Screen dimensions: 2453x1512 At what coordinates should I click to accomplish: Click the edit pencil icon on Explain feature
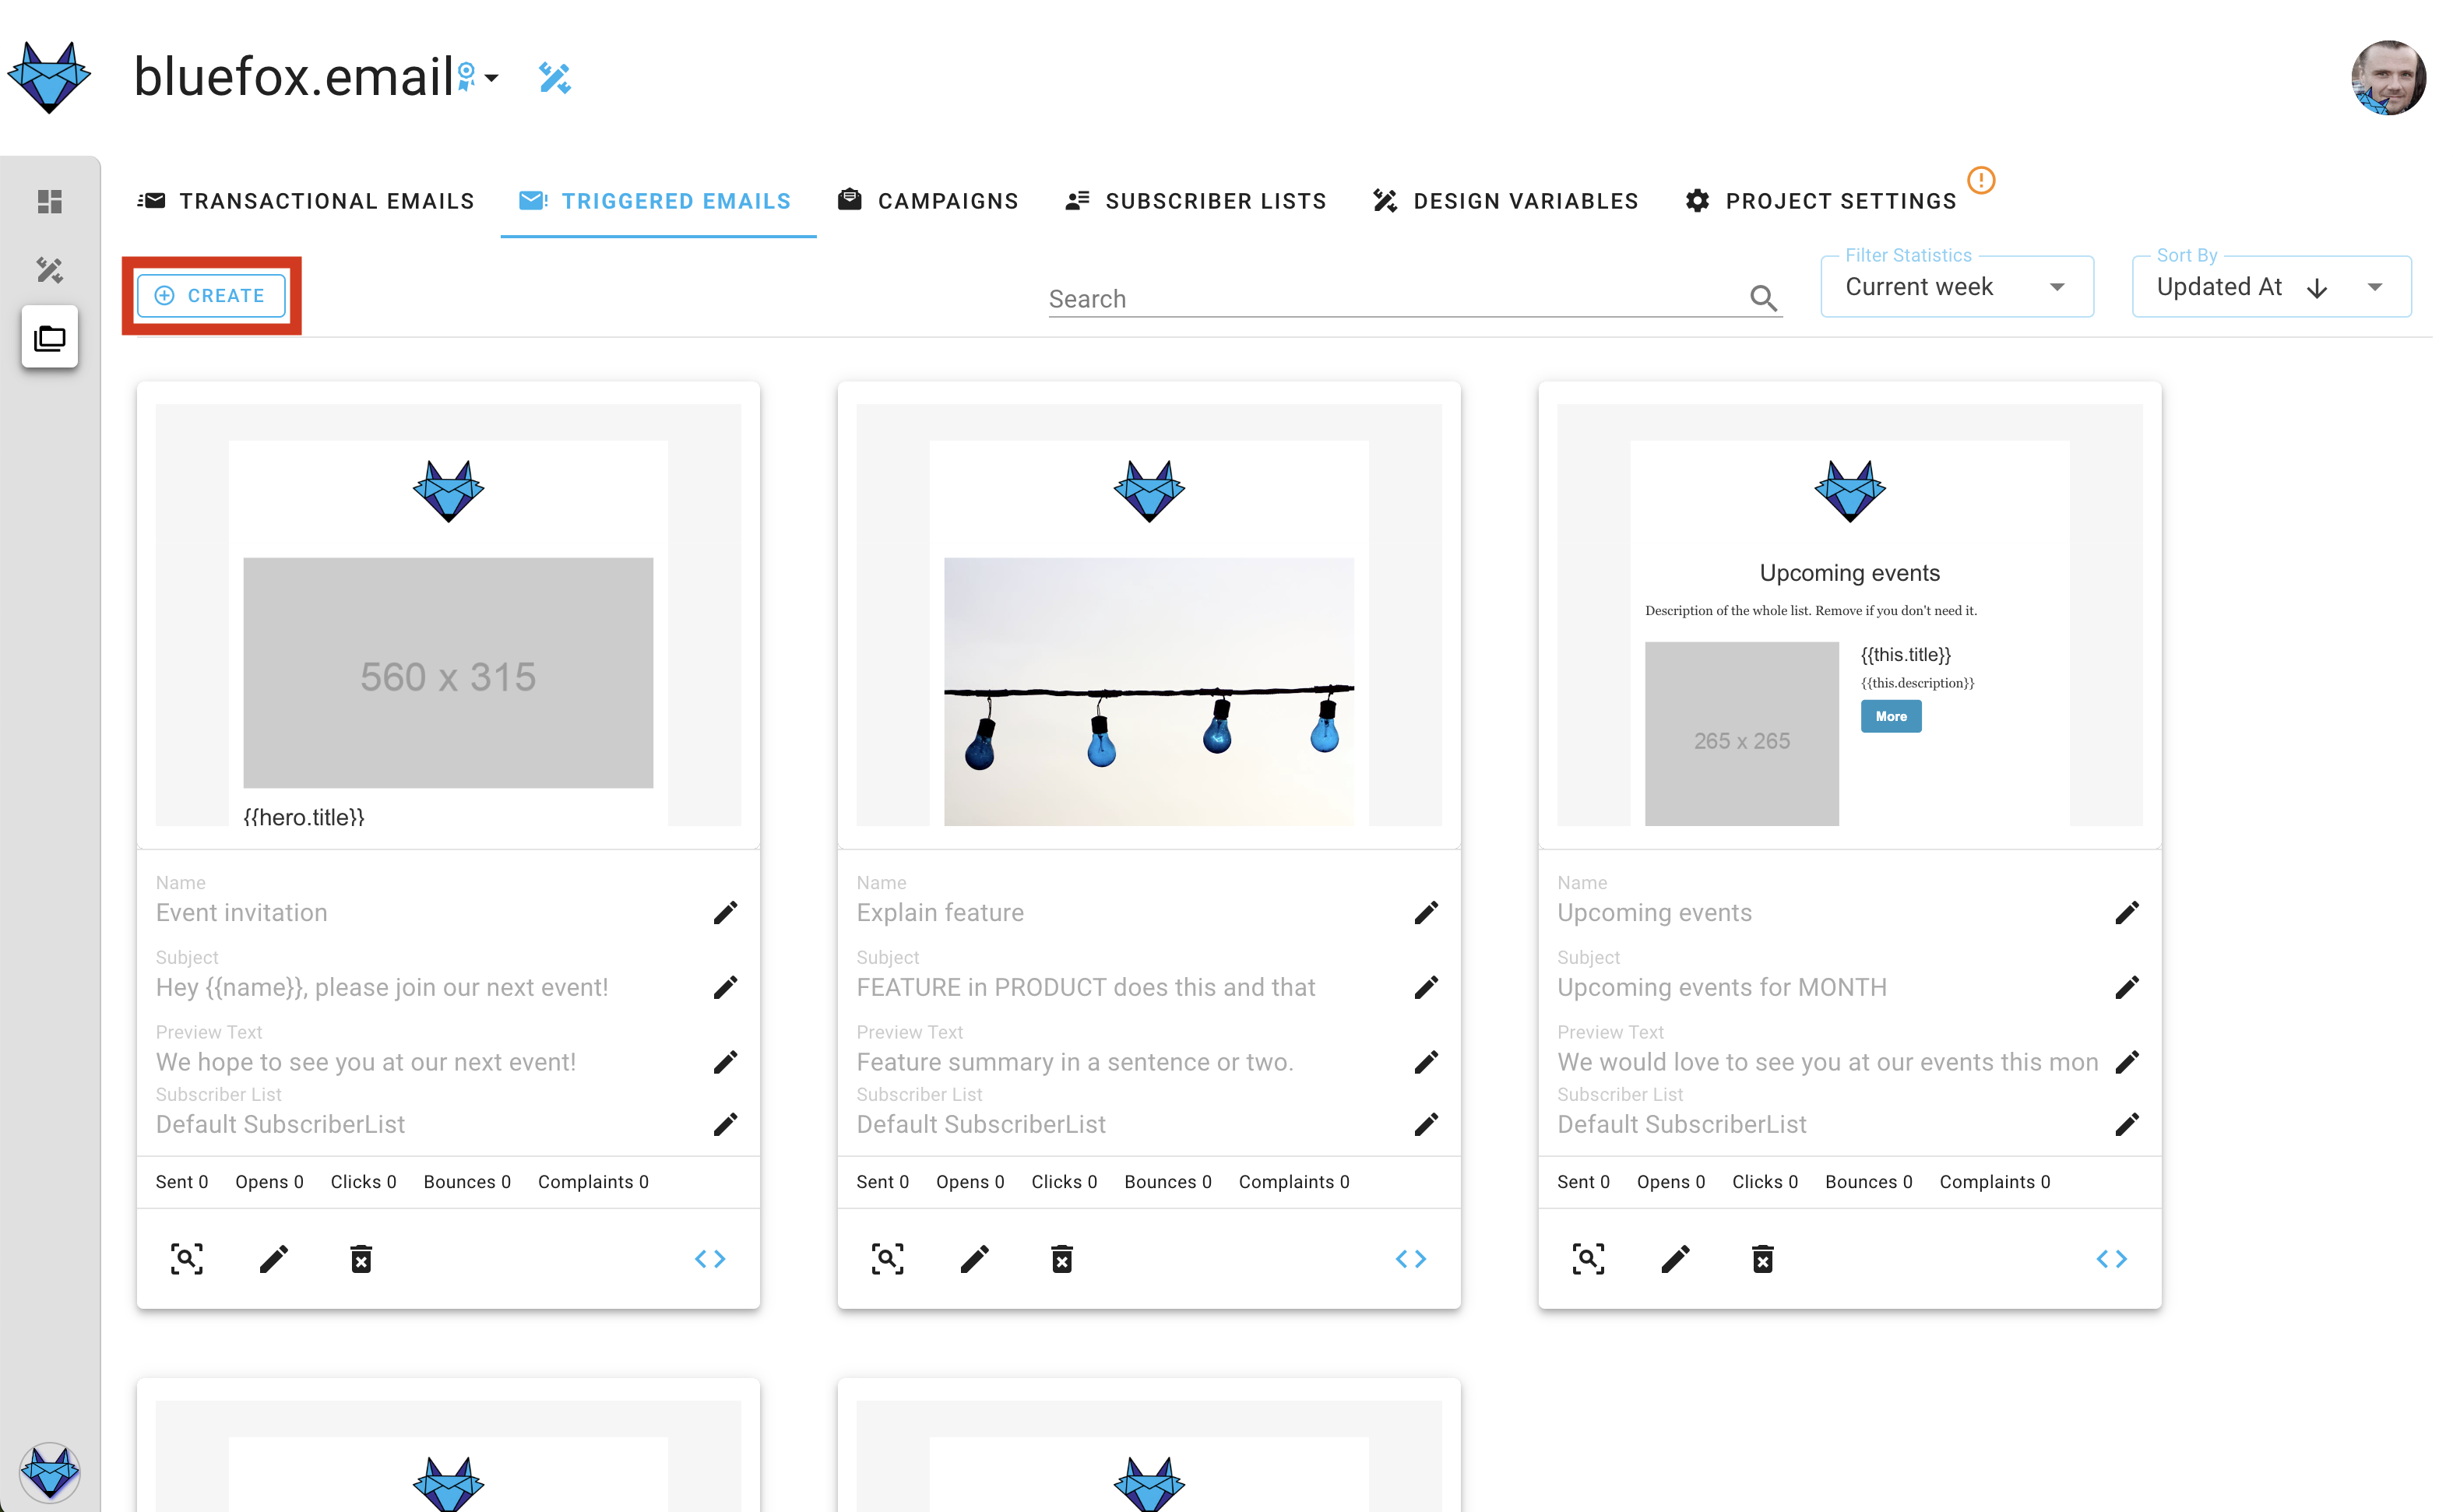coord(976,1260)
